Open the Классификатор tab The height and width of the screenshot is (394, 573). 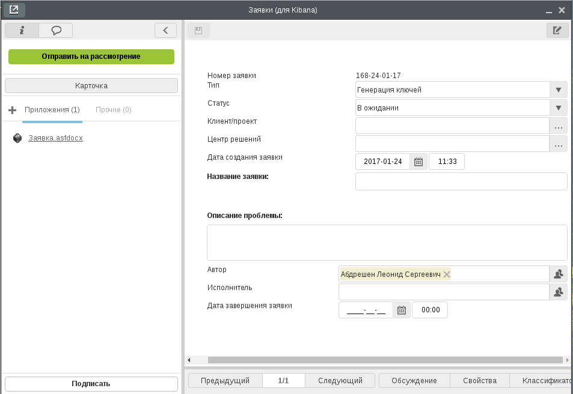click(541, 381)
